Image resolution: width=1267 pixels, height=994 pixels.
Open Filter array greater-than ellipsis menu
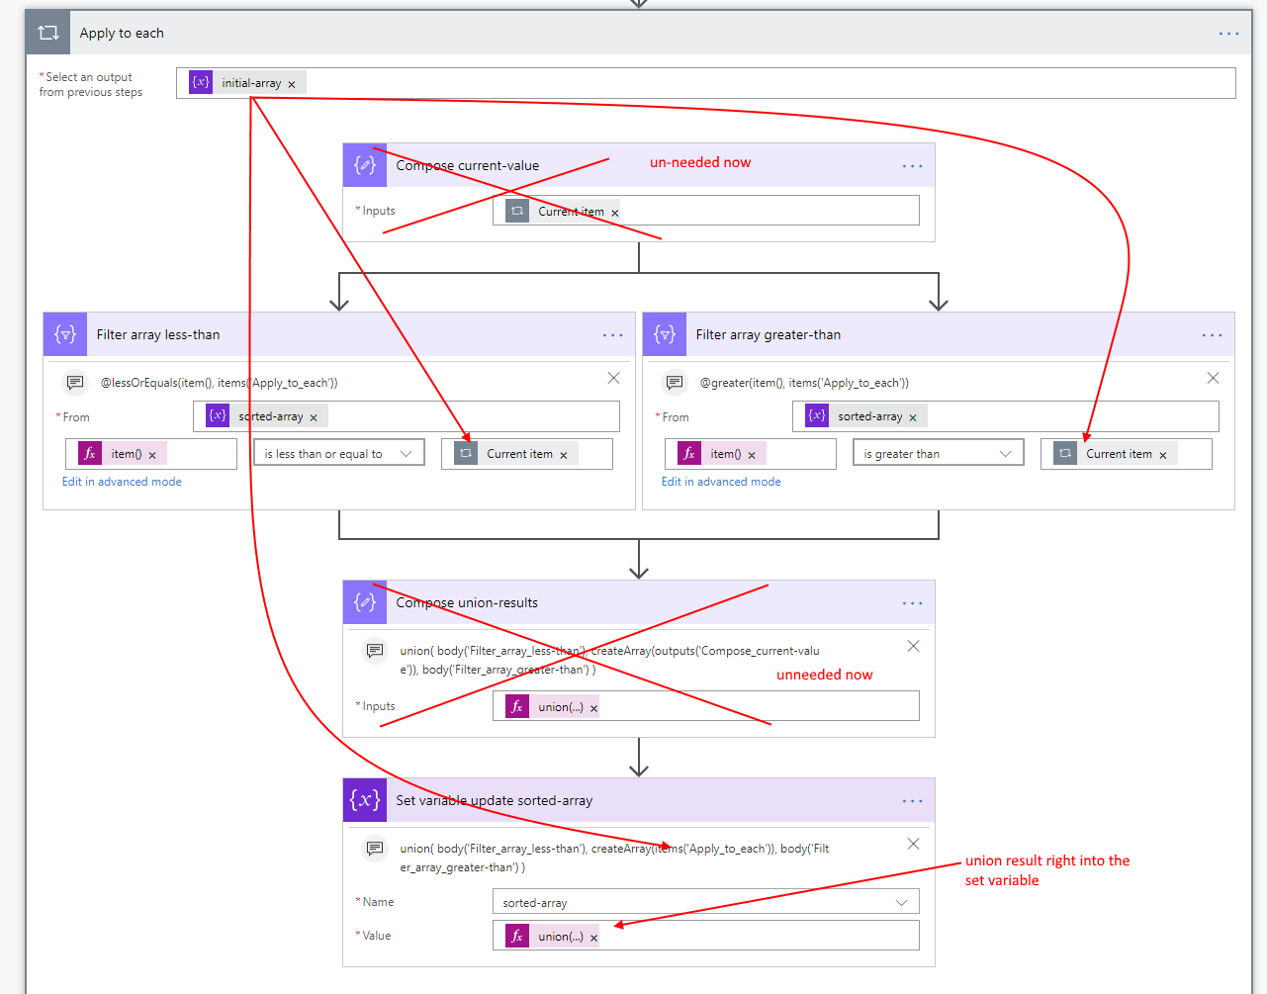point(1212,335)
